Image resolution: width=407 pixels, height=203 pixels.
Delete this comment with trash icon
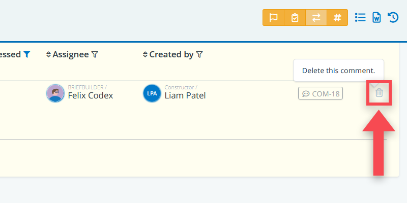tap(379, 93)
